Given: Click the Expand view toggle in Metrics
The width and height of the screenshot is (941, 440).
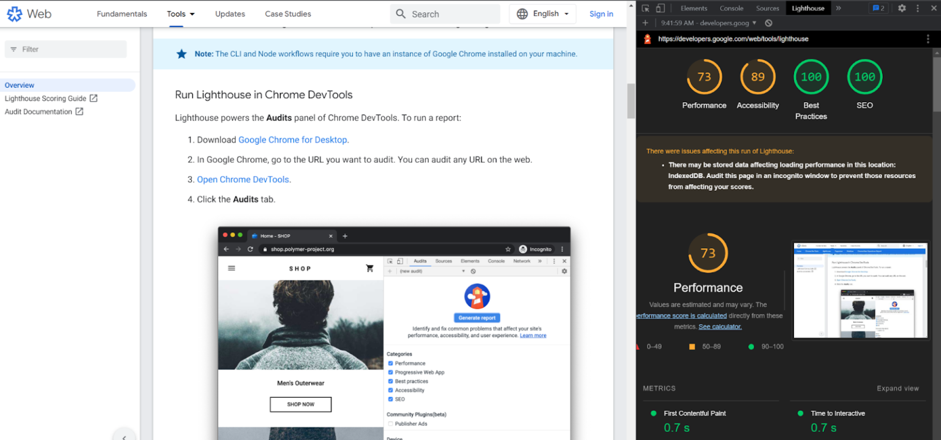Looking at the screenshot, I should 898,388.
